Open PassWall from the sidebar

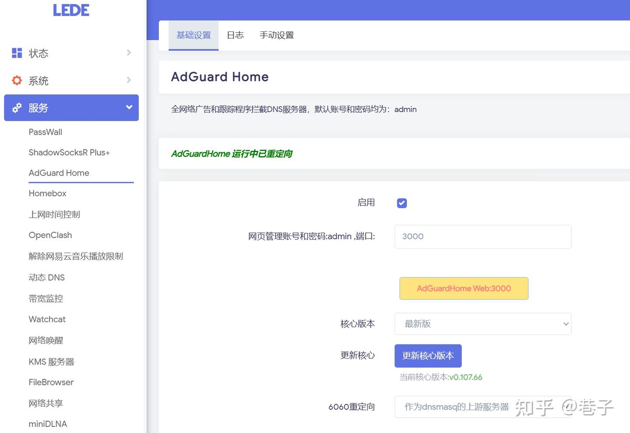pyautogui.click(x=45, y=132)
